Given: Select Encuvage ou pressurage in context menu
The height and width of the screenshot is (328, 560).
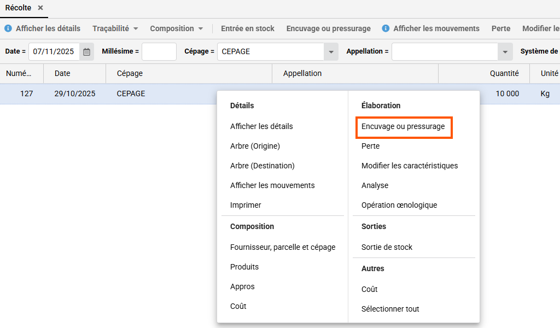Looking at the screenshot, I should coord(403,126).
